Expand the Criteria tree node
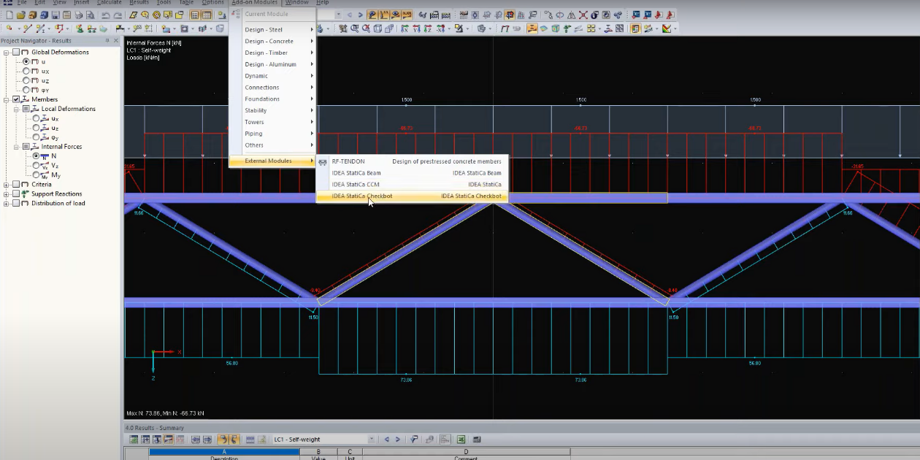 click(7, 185)
